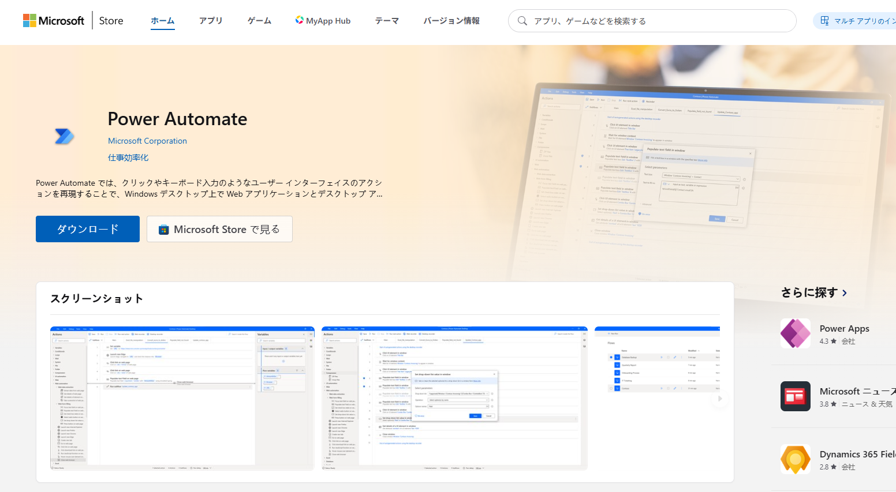
Task: Focus the app and game search field
Action: (652, 21)
